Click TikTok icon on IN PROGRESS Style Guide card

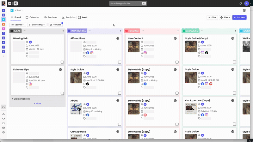[88, 84]
